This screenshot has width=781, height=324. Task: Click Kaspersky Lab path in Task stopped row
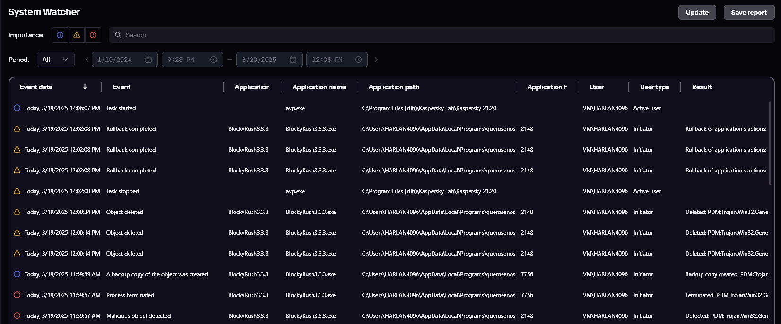tap(429, 191)
